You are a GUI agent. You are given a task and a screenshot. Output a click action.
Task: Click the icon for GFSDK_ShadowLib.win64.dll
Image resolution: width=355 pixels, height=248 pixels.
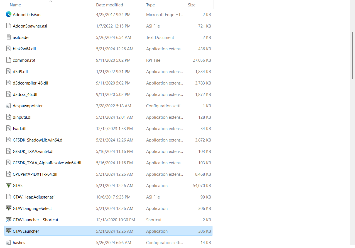[x=9, y=140]
